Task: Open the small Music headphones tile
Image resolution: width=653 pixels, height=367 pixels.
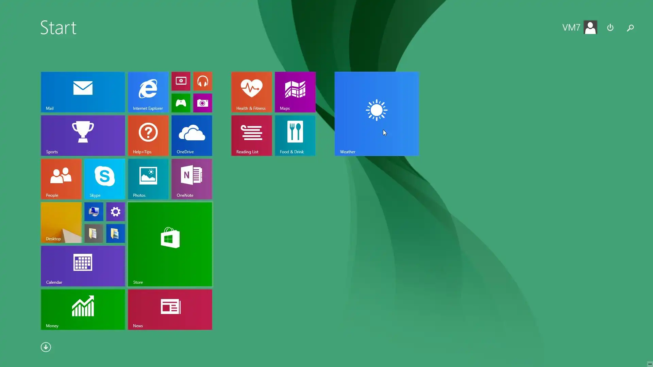Action: tap(203, 81)
